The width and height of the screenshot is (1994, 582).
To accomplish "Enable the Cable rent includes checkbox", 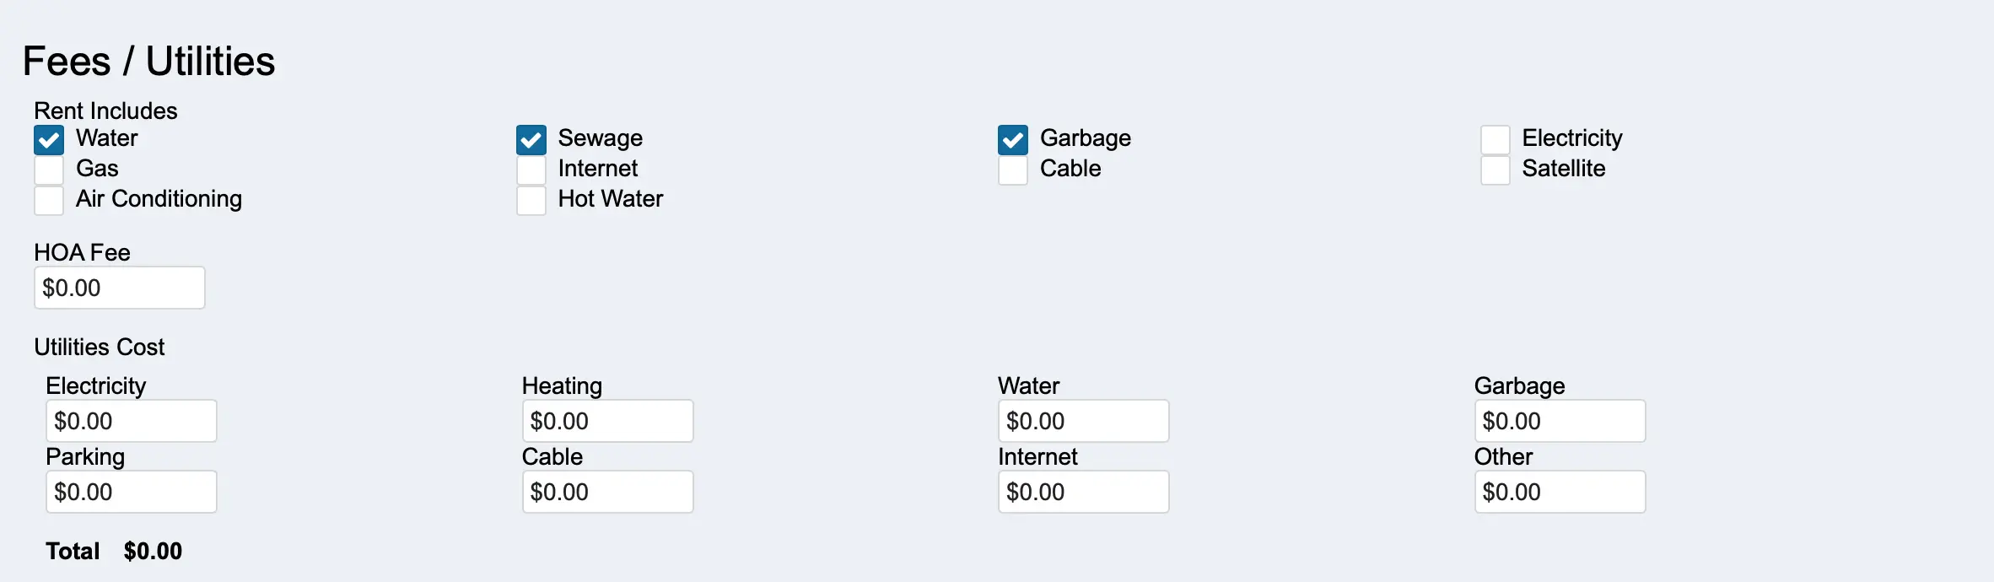I will click(x=1013, y=170).
